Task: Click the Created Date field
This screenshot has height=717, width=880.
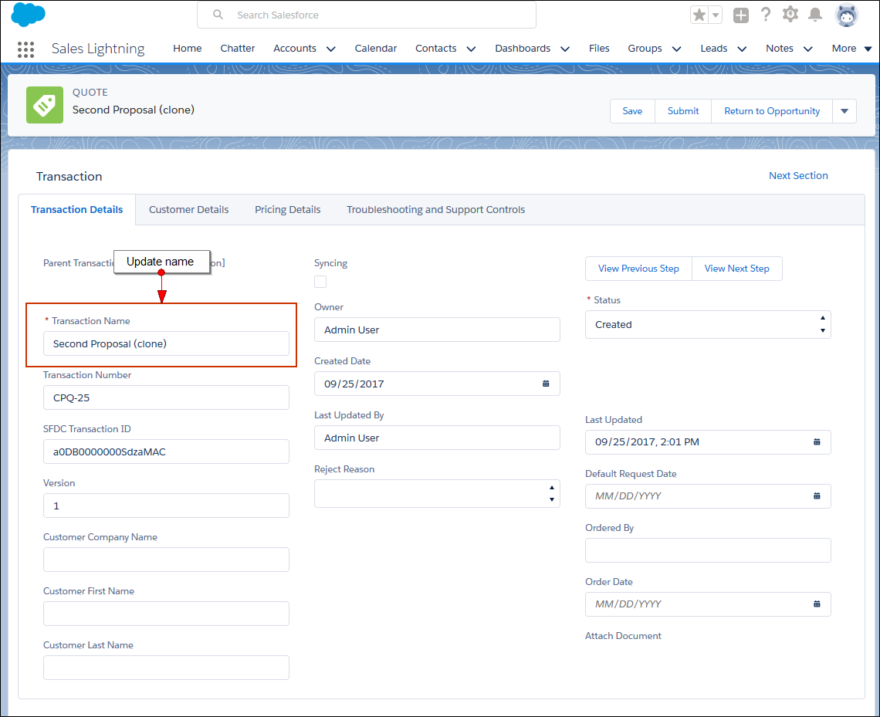Action: pyautogui.click(x=437, y=384)
